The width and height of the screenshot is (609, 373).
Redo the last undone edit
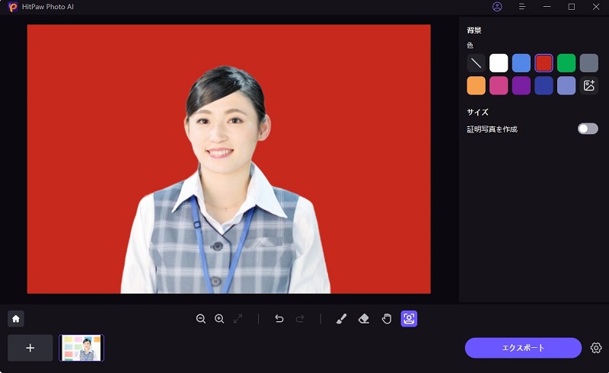tap(300, 319)
